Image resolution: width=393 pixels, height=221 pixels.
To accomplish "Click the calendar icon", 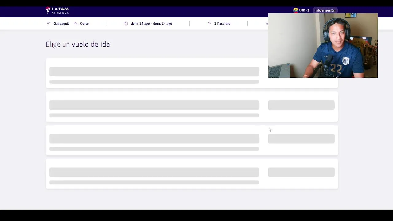I will (126, 24).
